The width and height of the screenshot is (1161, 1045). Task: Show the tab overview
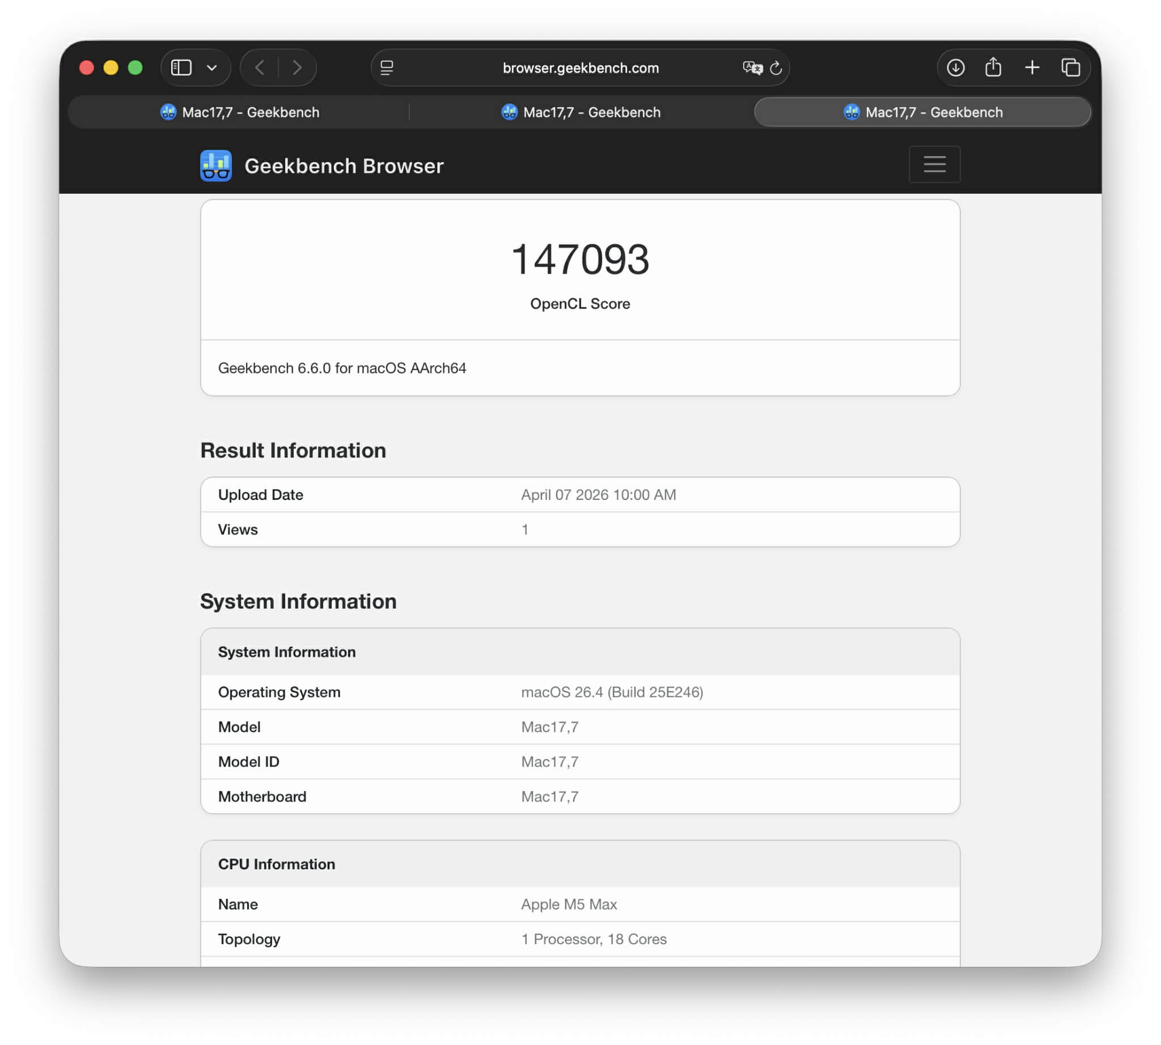1070,68
